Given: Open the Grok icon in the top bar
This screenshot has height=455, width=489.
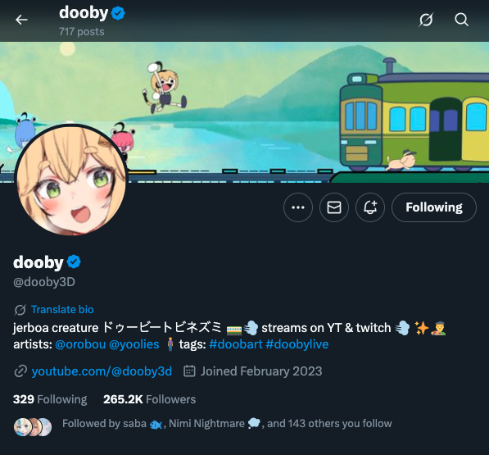Looking at the screenshot, I should pyautogui.click(x=426, y=20).
